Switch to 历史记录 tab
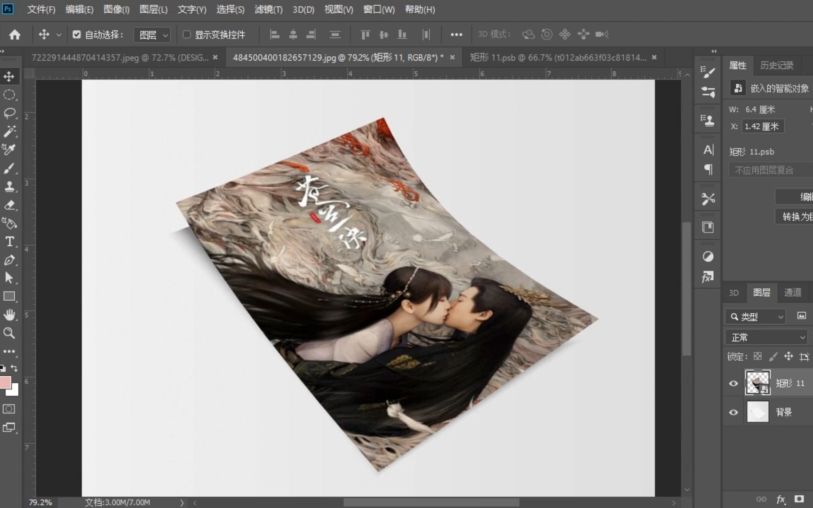 click(777, 65)
